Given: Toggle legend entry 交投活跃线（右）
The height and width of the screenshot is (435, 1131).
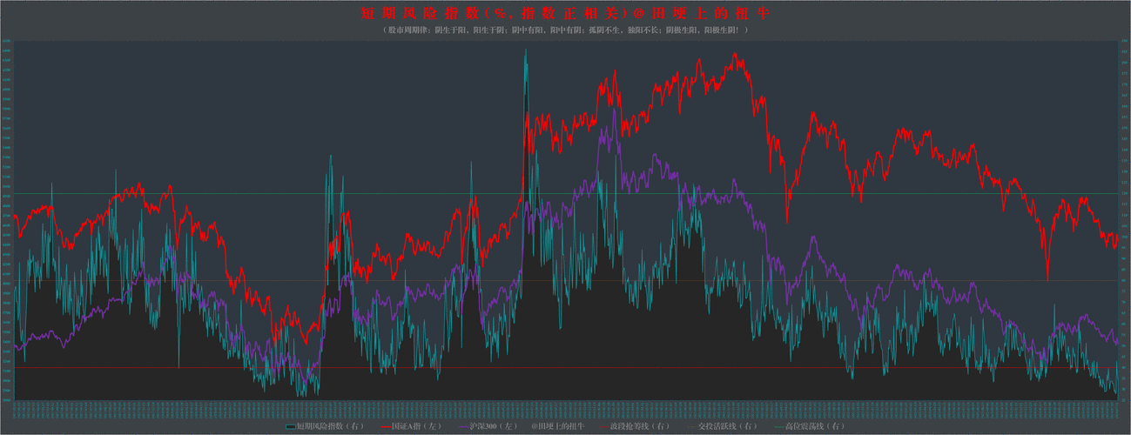Looking at the screenshot, I should coord(722,426).
